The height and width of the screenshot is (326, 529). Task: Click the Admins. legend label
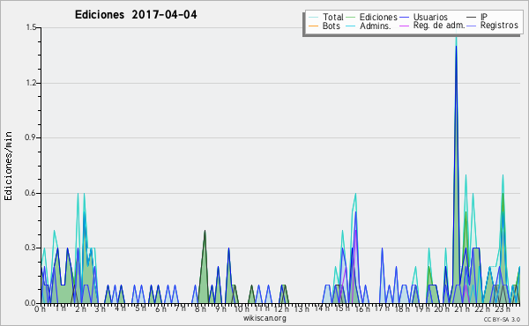pyautogui.click(x=376, y=26)
